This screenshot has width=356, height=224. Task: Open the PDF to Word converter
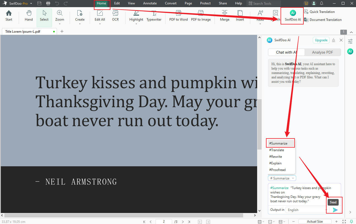178,15
